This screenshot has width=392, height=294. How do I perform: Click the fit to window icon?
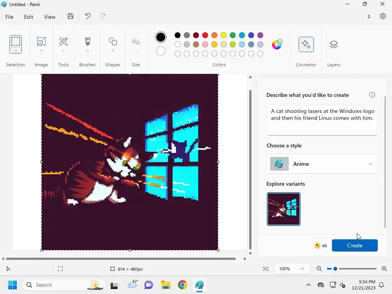[x=266, y=269]
